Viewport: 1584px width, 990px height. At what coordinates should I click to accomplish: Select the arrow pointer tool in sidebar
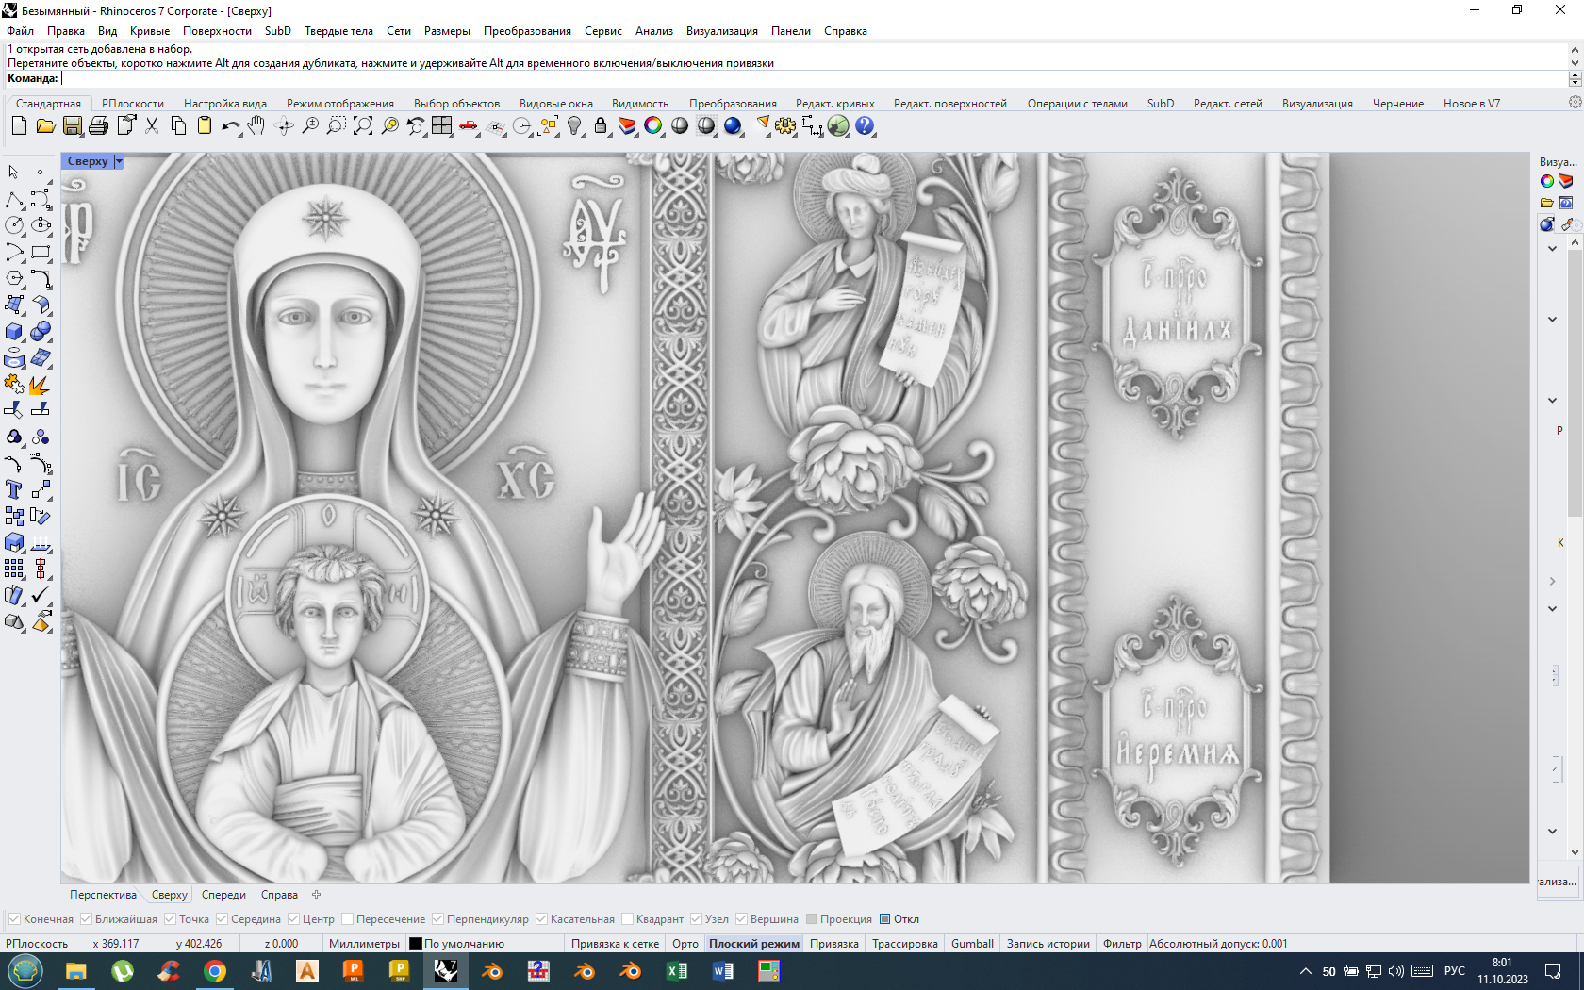[x=14, y=173]
